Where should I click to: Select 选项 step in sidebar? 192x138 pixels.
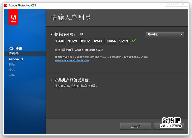(x=12, y=65)
